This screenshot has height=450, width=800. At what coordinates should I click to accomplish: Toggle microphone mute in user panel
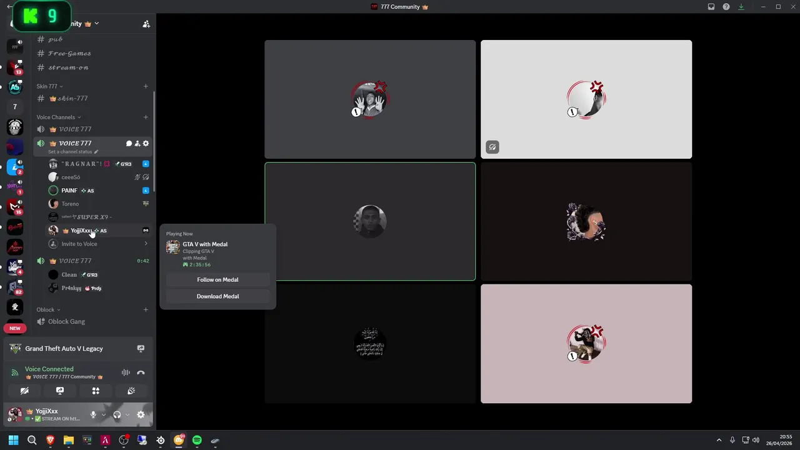pyautogui.click(x=93, y=414)
